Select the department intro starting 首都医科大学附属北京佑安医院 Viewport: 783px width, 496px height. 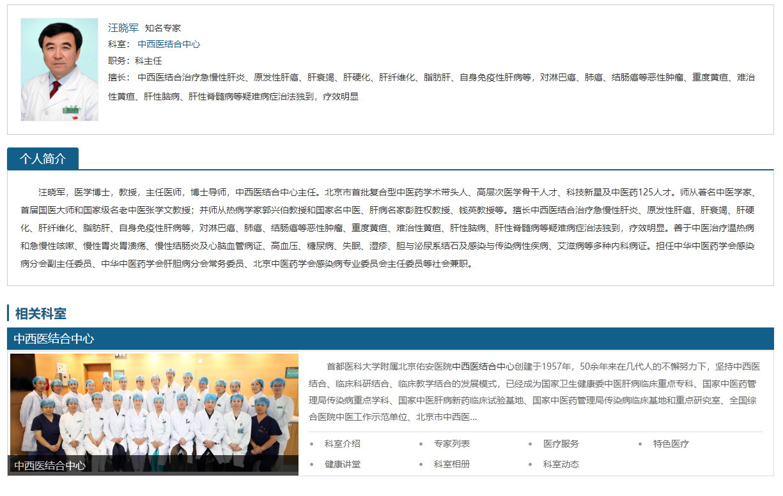pyautogui.click(x=534, y=392)
